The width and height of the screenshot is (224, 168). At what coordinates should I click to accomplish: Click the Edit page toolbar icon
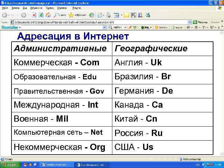tap(116, 15)
